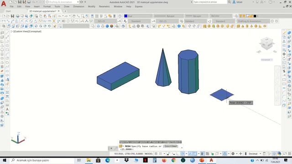Toggle grid display in status bar

pos(156,154)
